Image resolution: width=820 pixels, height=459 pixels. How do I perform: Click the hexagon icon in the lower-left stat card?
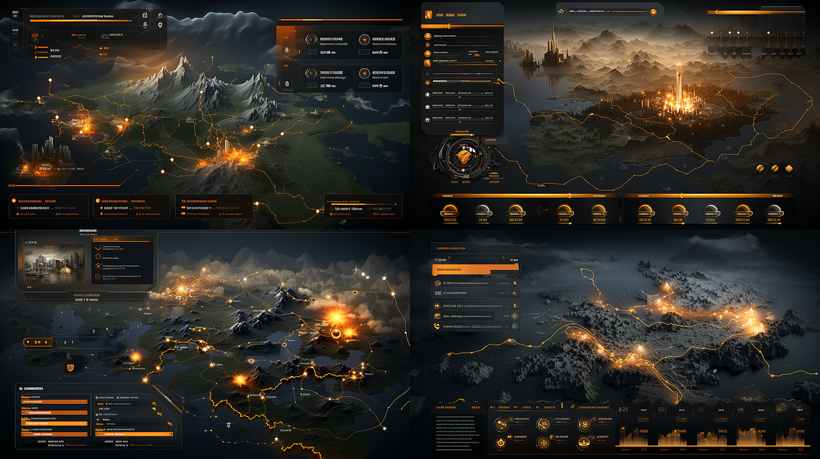(311, 74)
